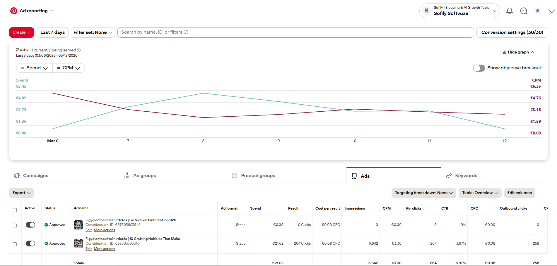Click the Edit columns button
This screenshot has height=266, width=557.
[520, 193]
